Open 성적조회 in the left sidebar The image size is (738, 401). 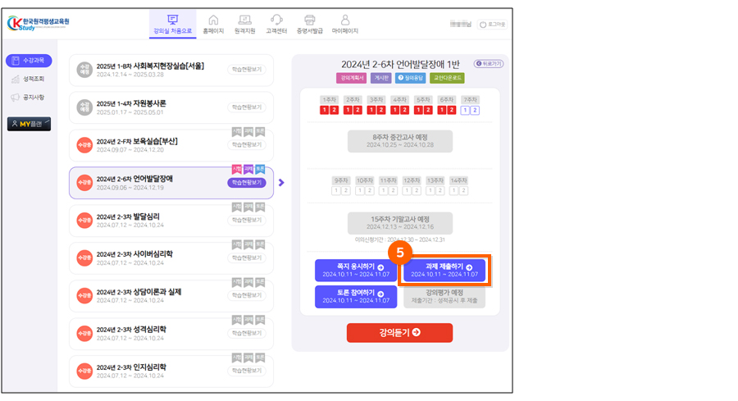point(29,80)
